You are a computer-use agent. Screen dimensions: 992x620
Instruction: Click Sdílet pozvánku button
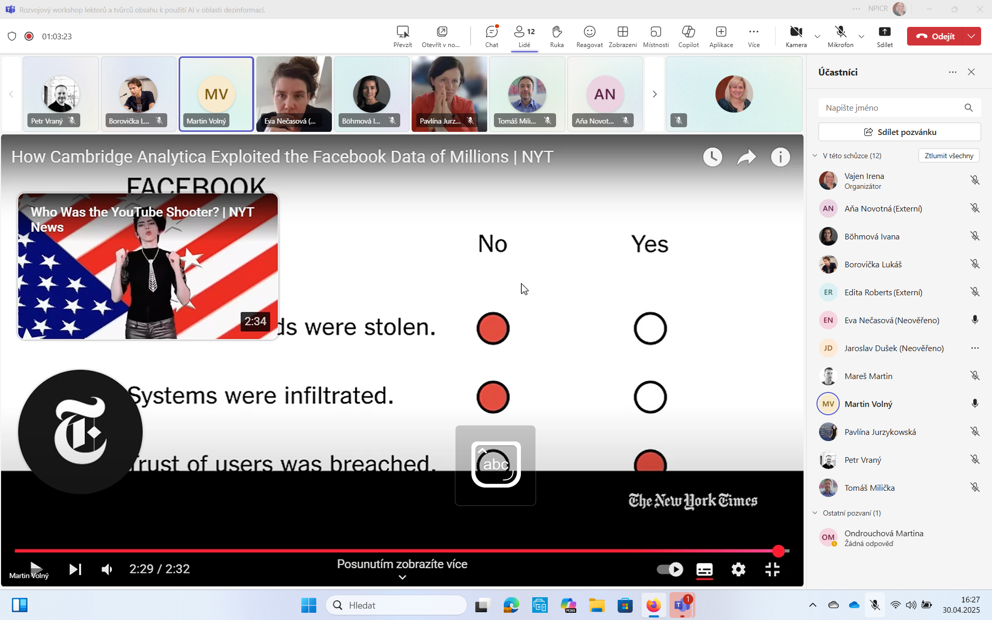(x=899, y=132)
